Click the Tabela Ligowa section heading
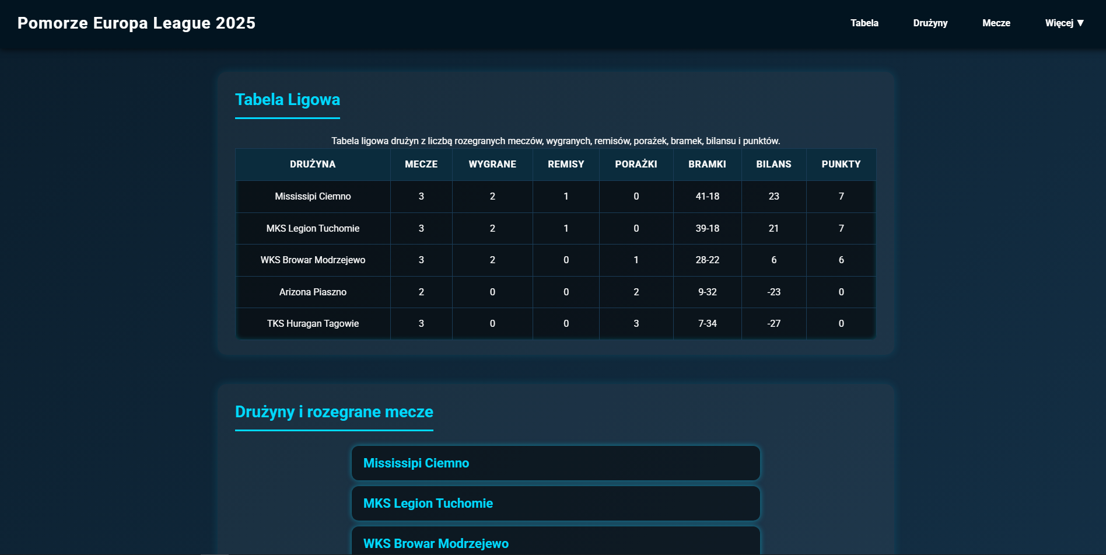1106x555 pixels. [x=288, y=100]
